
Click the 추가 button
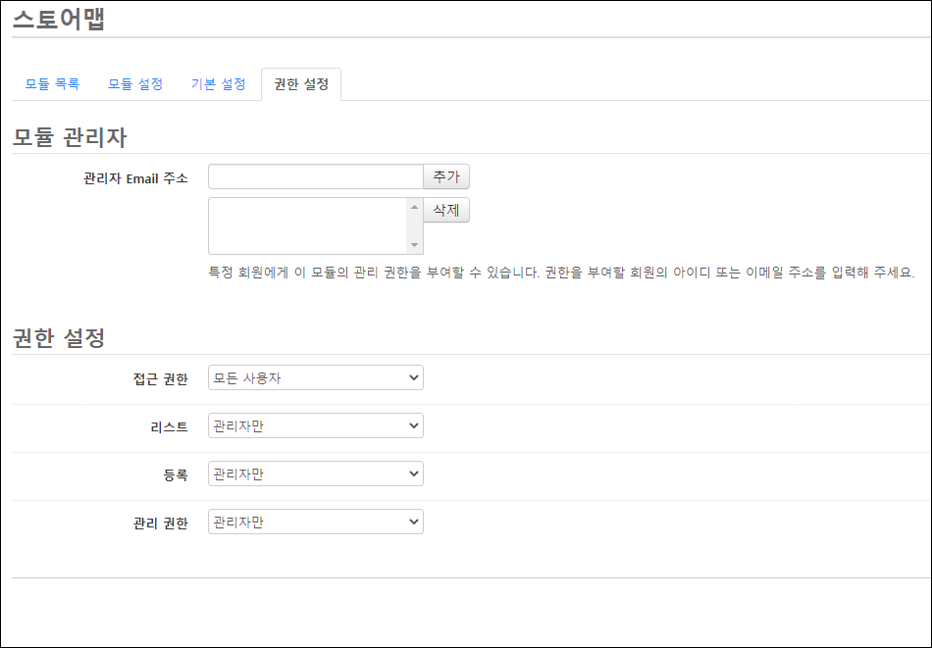(x=446, y=176)
